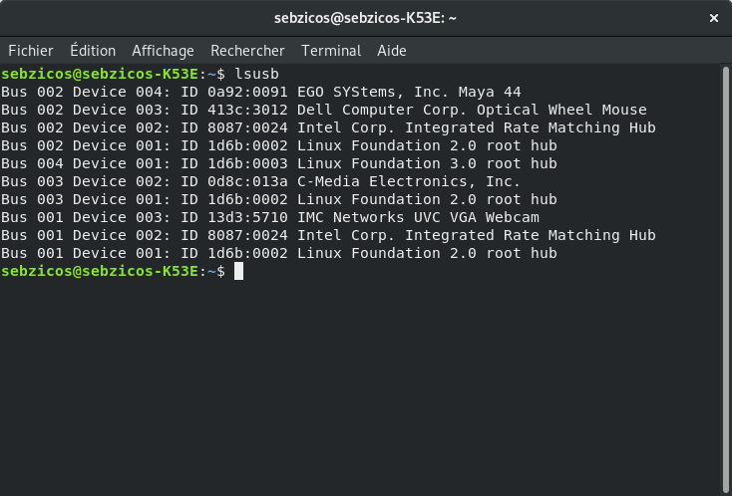Open the Affichage menu
Viewport: 732px width, 496px height.
pos(163,50)
